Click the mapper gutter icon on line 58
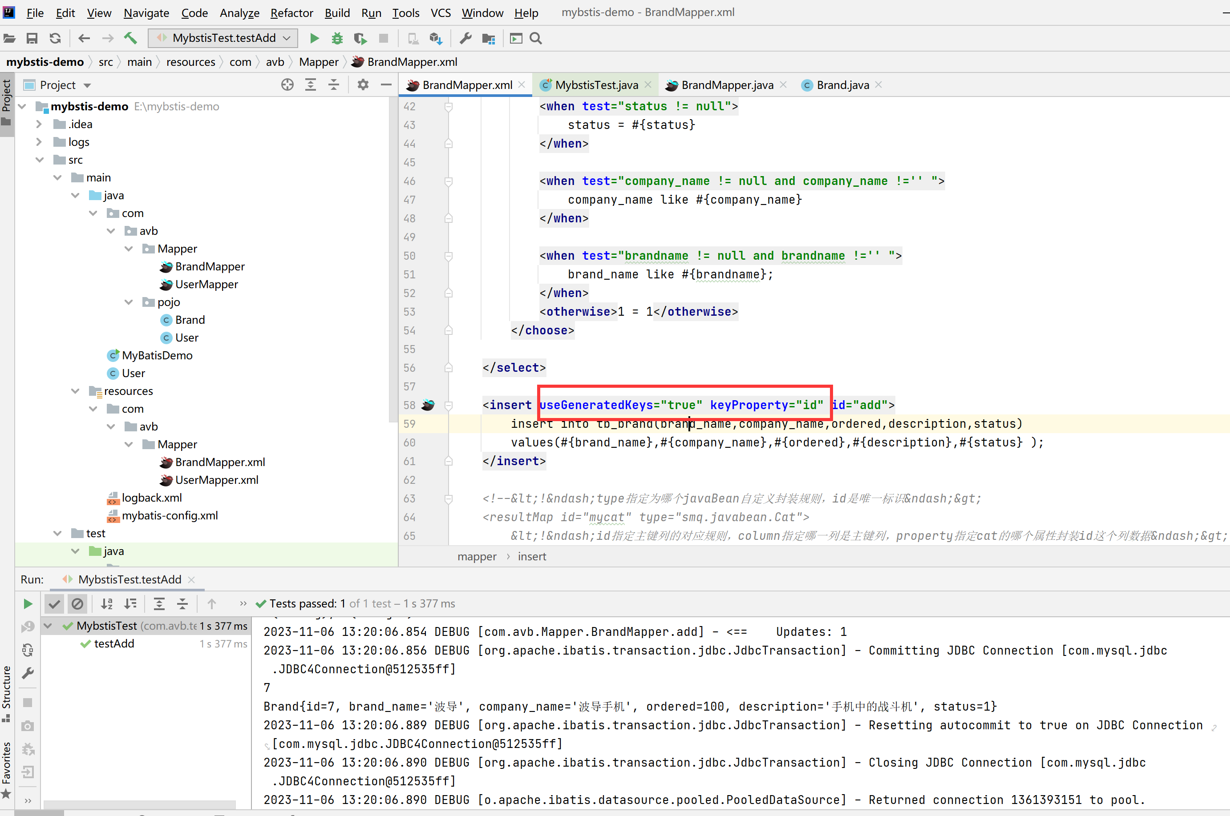 pyautogui.click(x=428, y=405)
